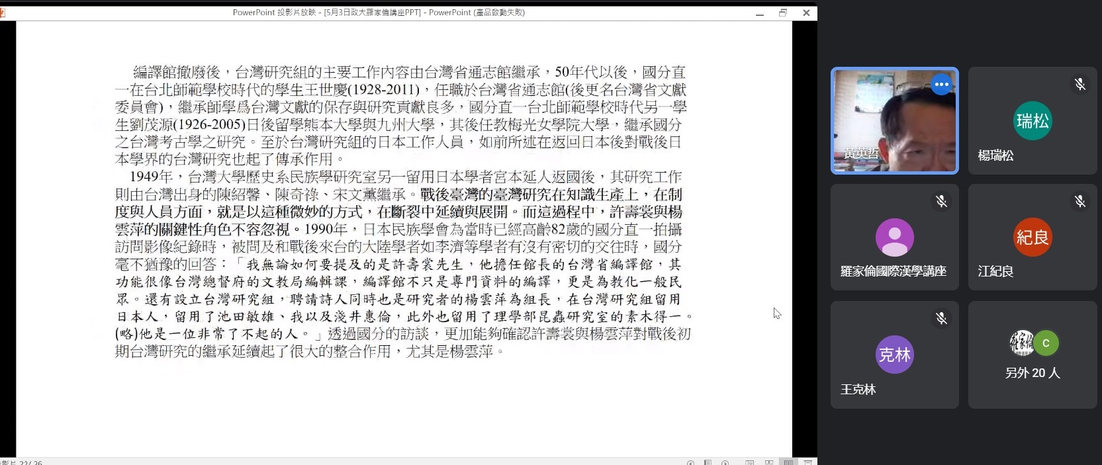This screenshot has height=465, width=1102.
Task: Click the muted microphone icon on 江紀良's tile
Action: 1079,201
